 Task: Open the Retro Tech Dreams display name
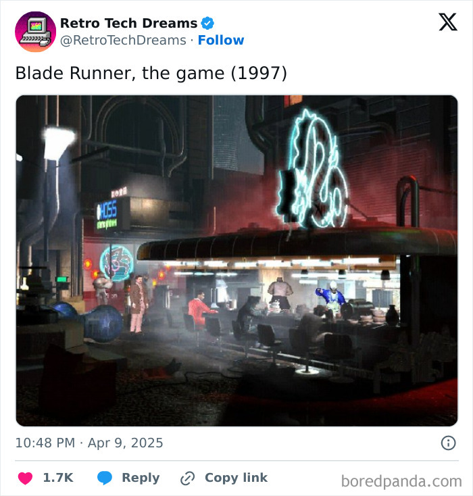click(x=128, y=23)
